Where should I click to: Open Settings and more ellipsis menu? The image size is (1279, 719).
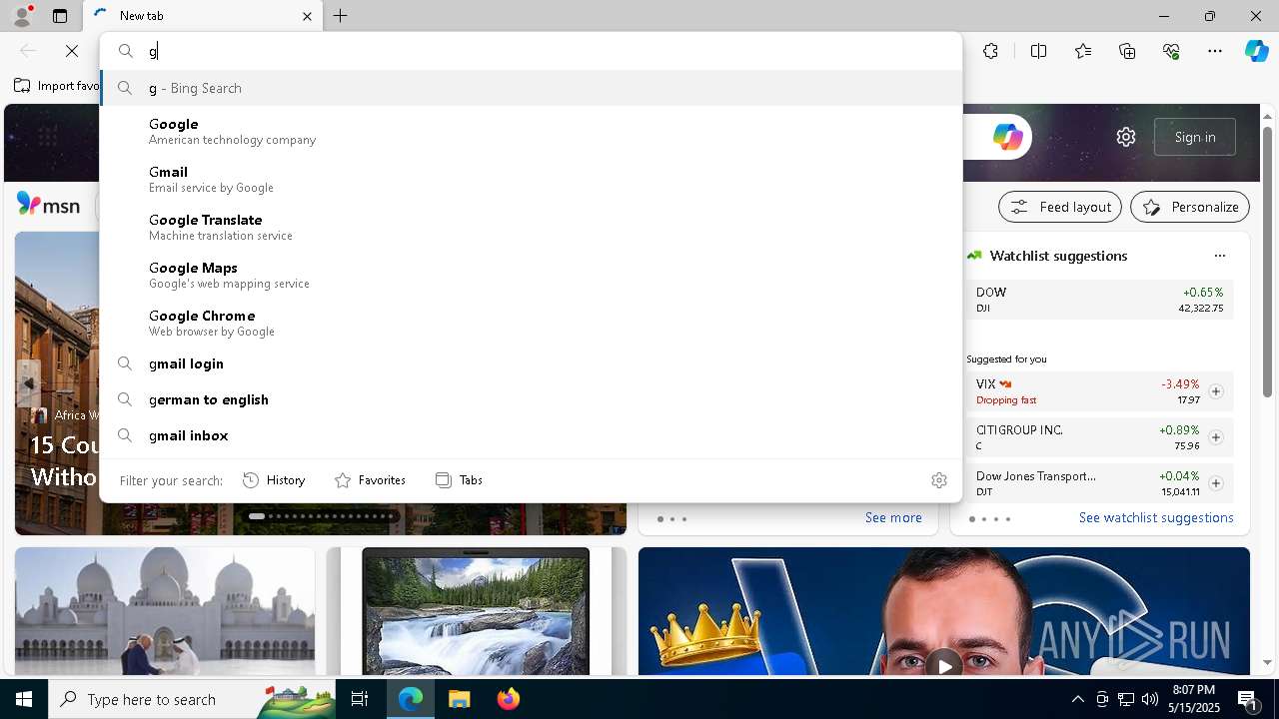coord(1215,51)
